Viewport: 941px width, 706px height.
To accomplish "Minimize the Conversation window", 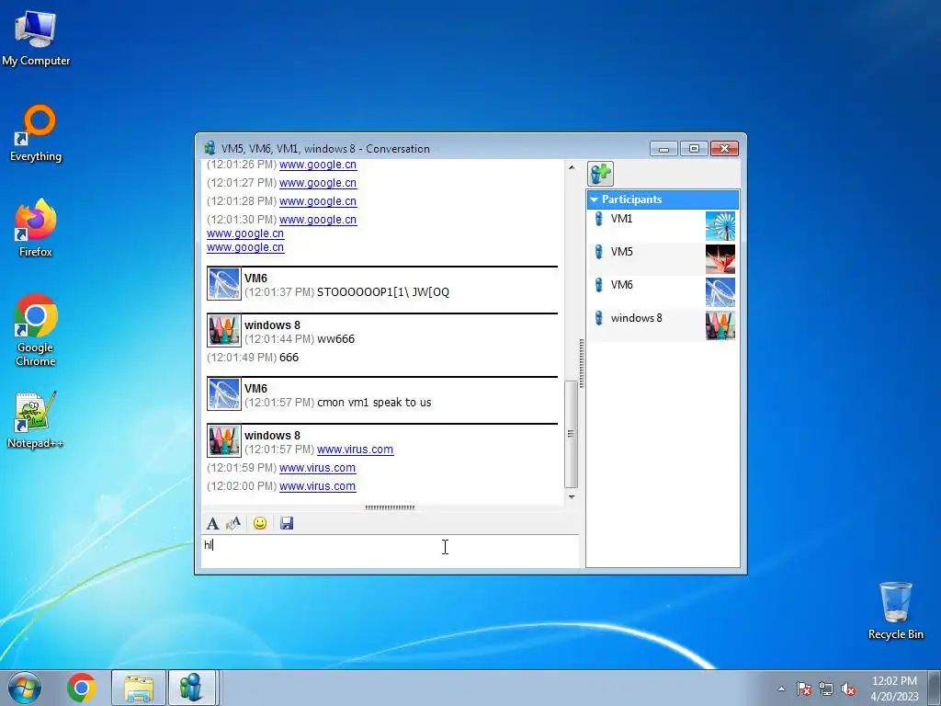I will [x=663, y=148].
